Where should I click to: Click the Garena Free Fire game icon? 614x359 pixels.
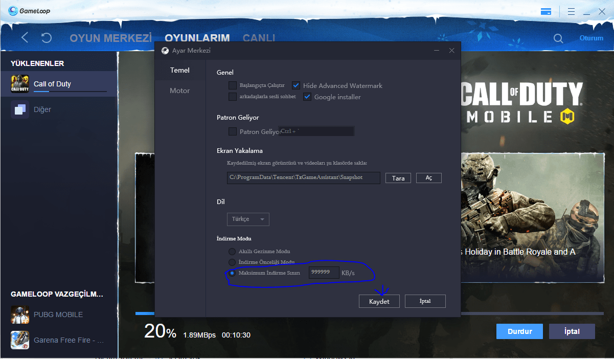(x=20, y=340)
